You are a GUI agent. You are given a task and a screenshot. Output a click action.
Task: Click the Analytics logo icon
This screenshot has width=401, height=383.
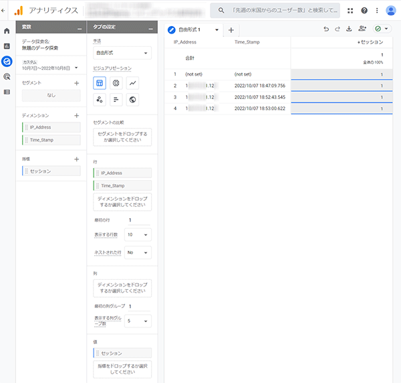click(x=19, y=11)
